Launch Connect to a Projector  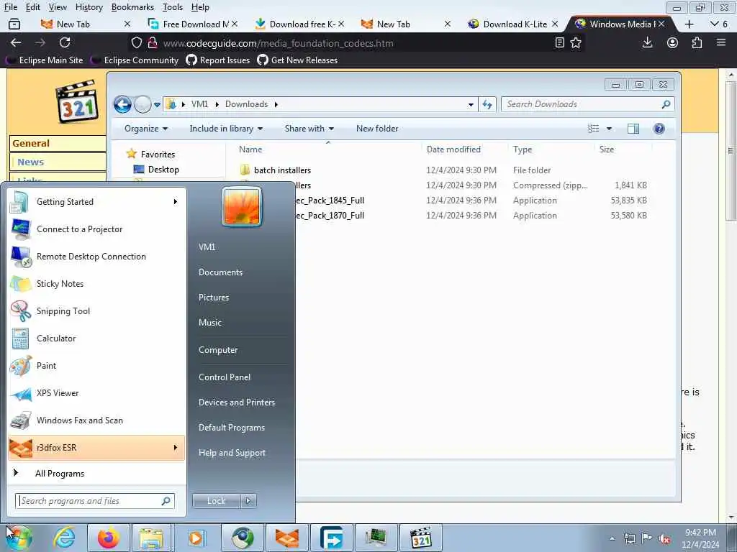(96, 229)
